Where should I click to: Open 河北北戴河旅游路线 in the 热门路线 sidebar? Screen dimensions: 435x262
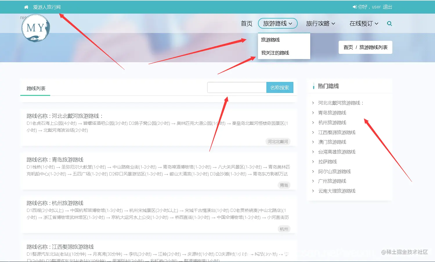[x=341, y=103]
